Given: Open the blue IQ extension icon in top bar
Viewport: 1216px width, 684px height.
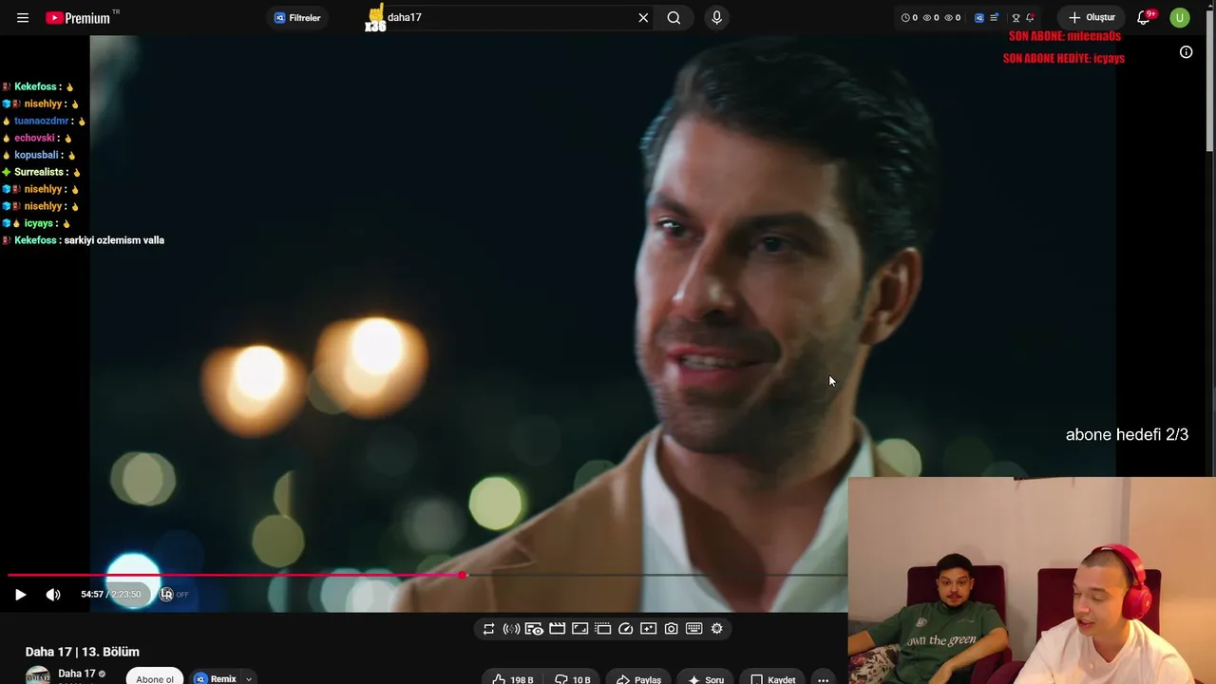Looking at the screenshot, I should tap(979, 18).
